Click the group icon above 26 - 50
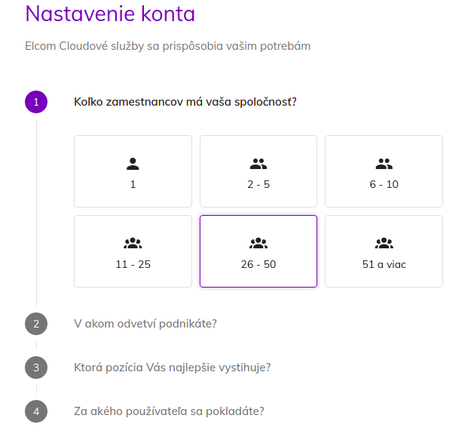This screenshot has height=440, width=474. (258, 243)
